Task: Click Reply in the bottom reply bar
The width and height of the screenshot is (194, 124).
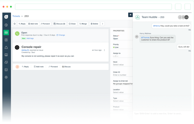Action: point(25,67)
